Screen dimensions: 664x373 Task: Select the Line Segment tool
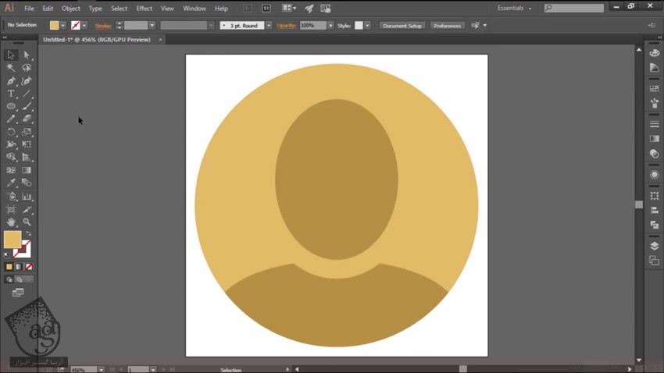[x=27, y=94]
